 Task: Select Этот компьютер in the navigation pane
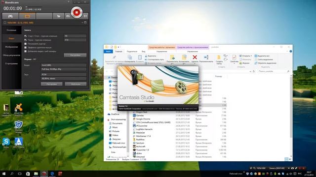(117, 119)
